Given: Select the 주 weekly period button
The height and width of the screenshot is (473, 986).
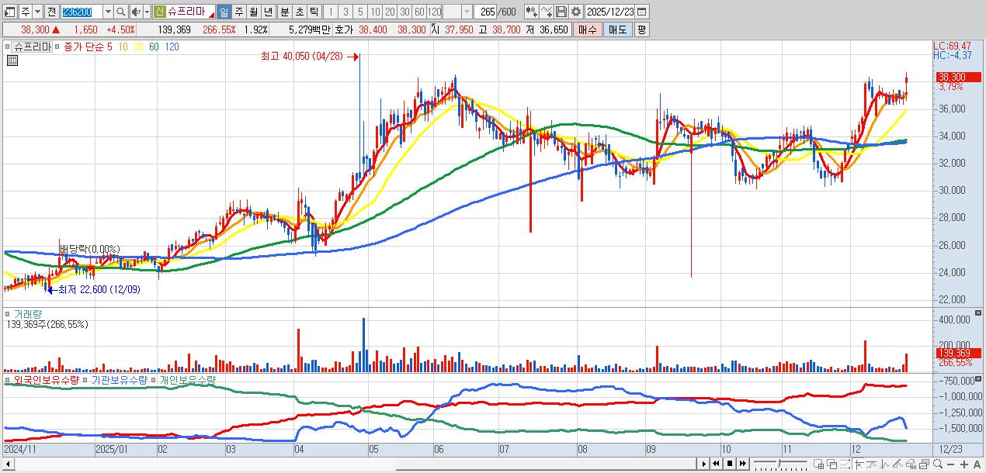Looking at the screenshot, I should pyautogui.click(x=238, y=12).
